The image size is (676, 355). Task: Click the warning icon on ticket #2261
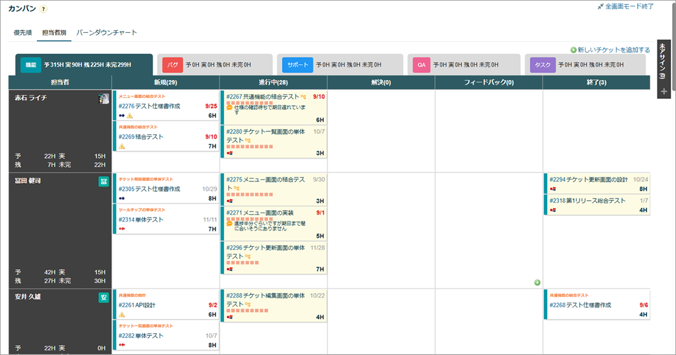point(122,314)
